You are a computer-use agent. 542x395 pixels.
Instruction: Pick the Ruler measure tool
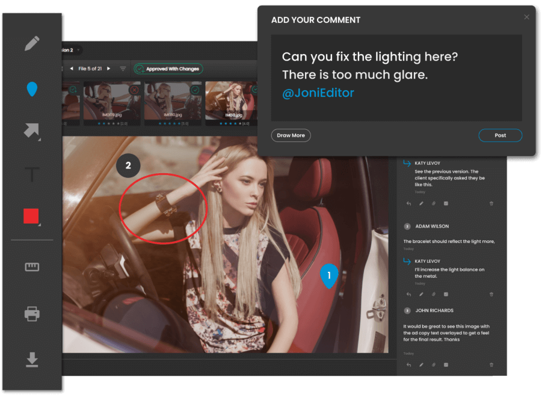[32, 267]
